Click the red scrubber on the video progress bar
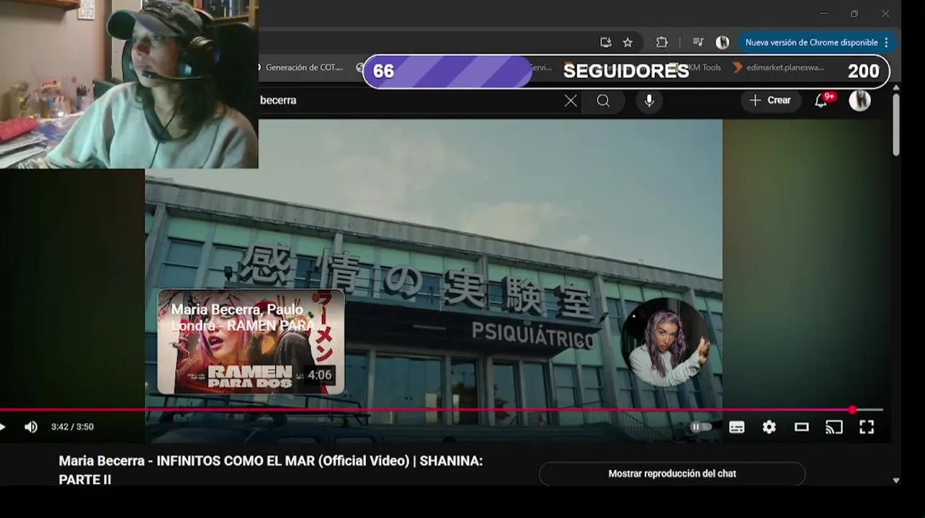This screenshot has height=518, width=925. pos(852,410)
